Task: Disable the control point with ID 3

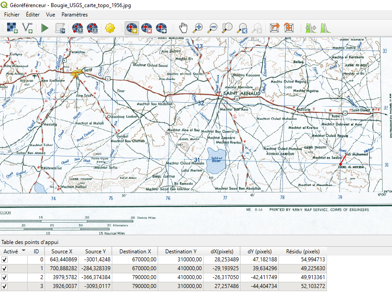Action: pos(5,287)
